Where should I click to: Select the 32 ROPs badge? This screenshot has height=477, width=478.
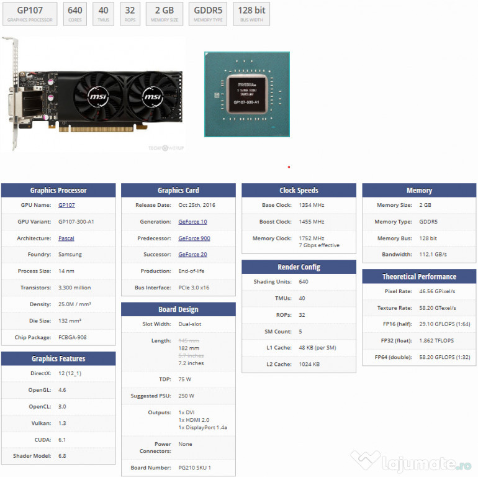pos(130,14)
